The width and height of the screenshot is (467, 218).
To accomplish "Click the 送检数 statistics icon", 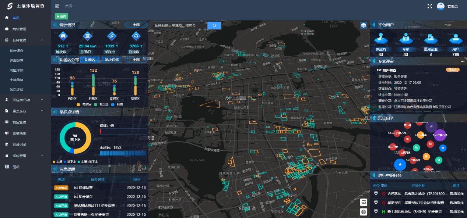I will click(x=136, y=36).
